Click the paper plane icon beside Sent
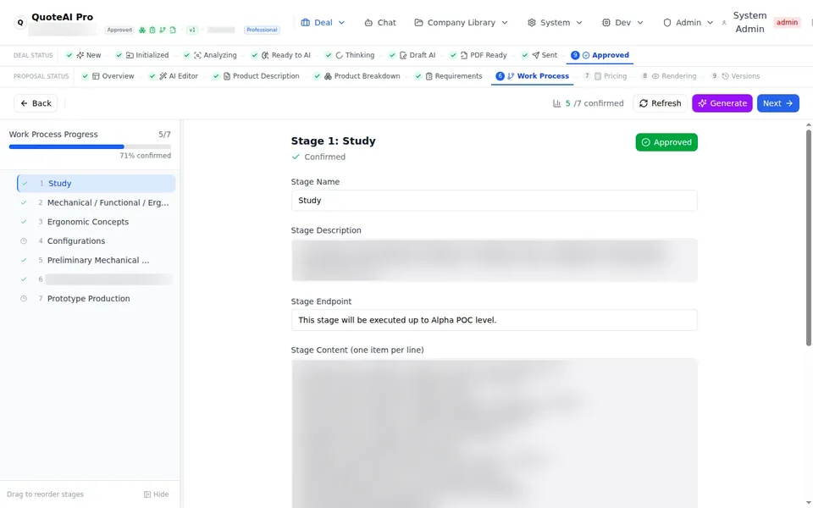813x508 pixels. click(x=535, y=55)
